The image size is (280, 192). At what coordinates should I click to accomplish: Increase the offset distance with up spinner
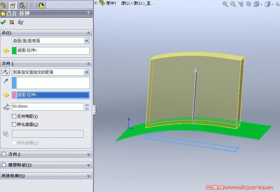tap(87, 105)
